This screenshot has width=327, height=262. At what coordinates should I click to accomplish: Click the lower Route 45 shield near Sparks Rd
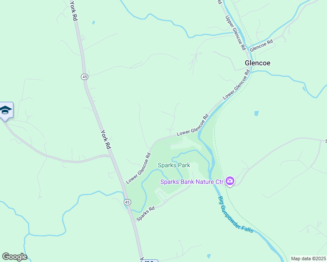pos(127,202)
